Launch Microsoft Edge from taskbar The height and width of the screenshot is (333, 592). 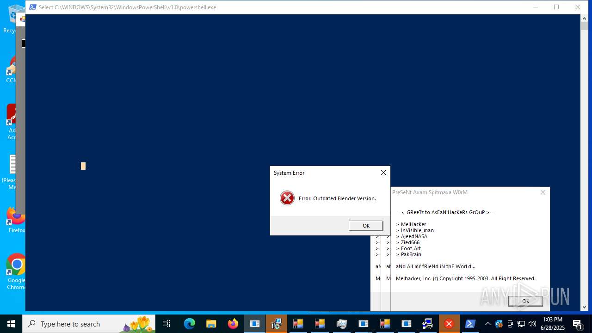190,324
